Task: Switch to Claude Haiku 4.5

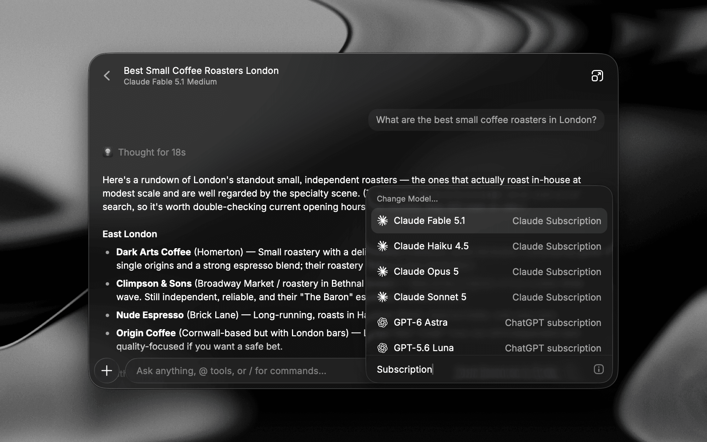Action: click(x=489, y=246)
